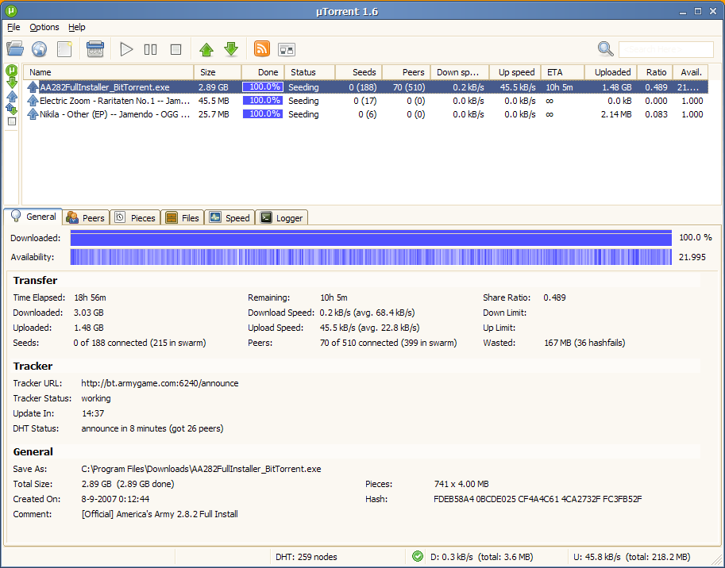Open the Add Torrent folder icon
This screenshot has height=568, width=725.
(15, 48)
